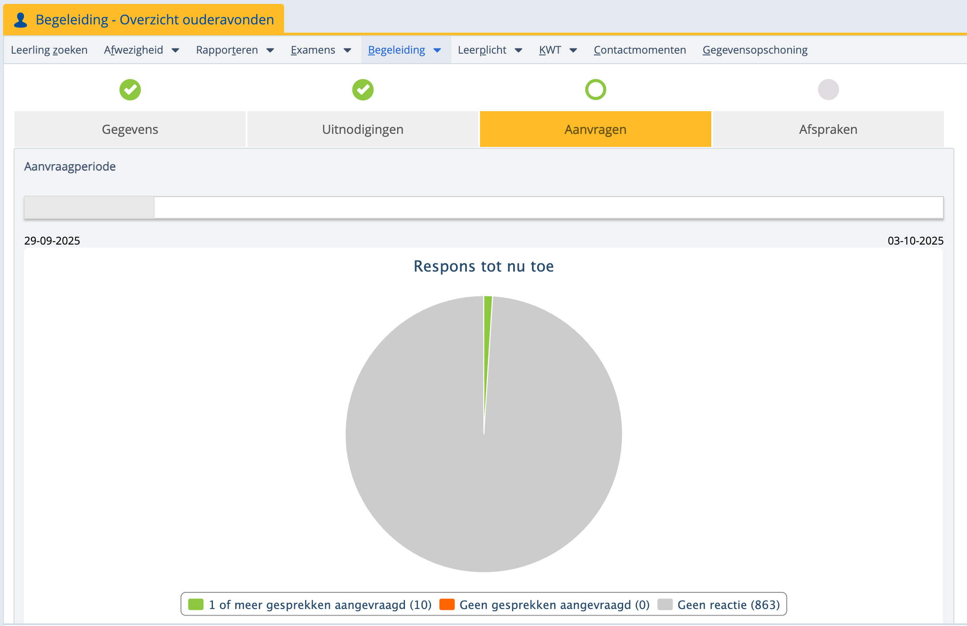Viewport: 967px width, 626px height.
Task: Toggle the green legend swatch for gesprekken aangevraagd
Action: click(x=196, y=605)
